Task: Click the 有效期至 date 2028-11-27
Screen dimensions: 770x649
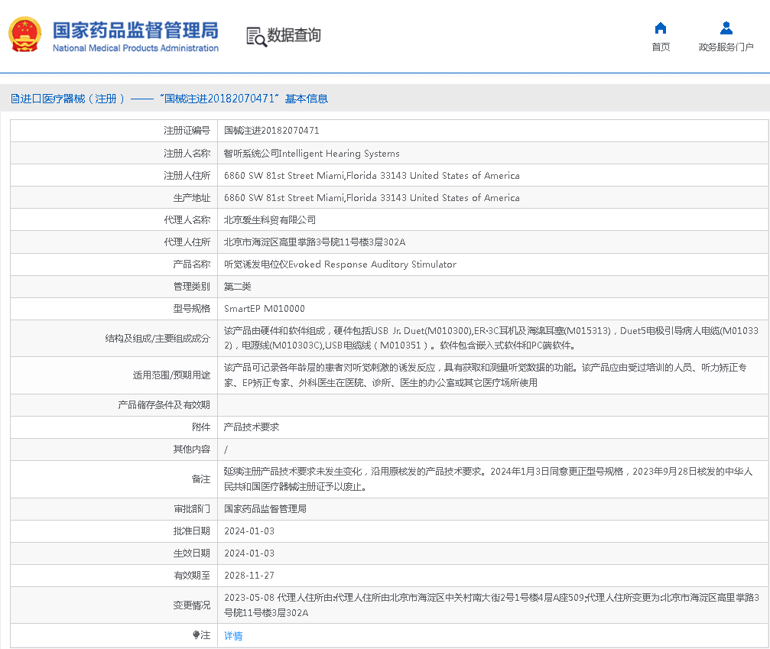Action: [x=249, y=575]
